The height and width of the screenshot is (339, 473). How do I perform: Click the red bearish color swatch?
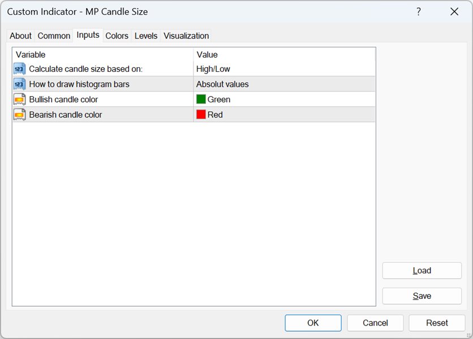201,115
